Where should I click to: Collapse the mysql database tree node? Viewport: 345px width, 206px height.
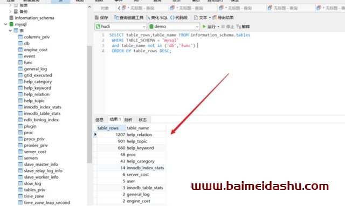coord(5,24)
